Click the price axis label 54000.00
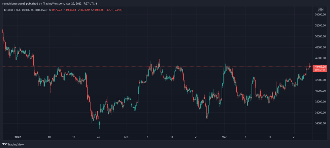 (320, 15)
